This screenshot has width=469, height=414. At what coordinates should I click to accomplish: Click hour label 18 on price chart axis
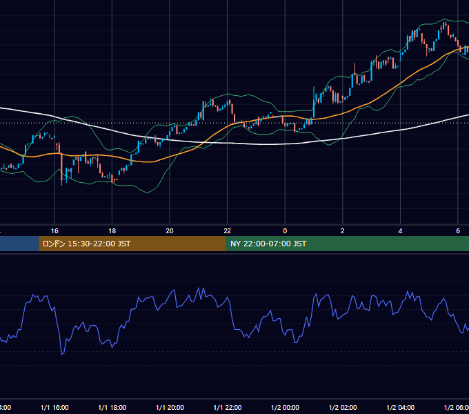[x=112, y=231]
